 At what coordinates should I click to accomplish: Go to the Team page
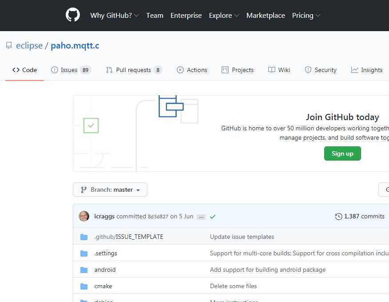pos(155,16)
